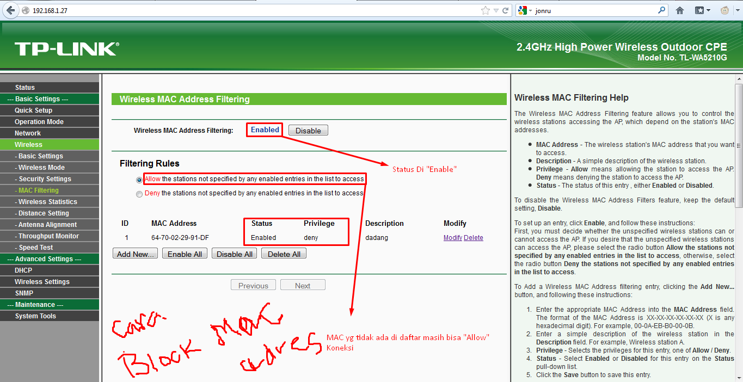Image resolution: width=743 pixels, height=382 pixels.
Task: Open the MAC Filtering submenu
Action: 50,190
